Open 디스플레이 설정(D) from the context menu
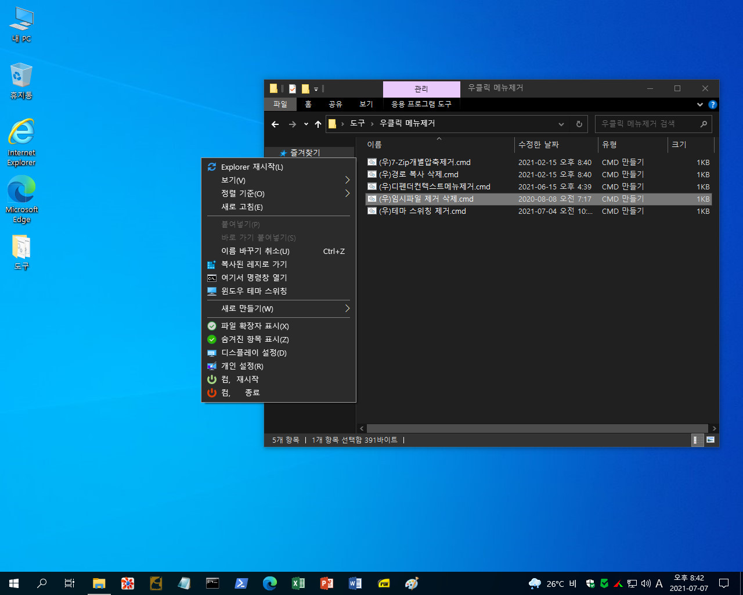743x595 pixels. click(x=279, y=353)
